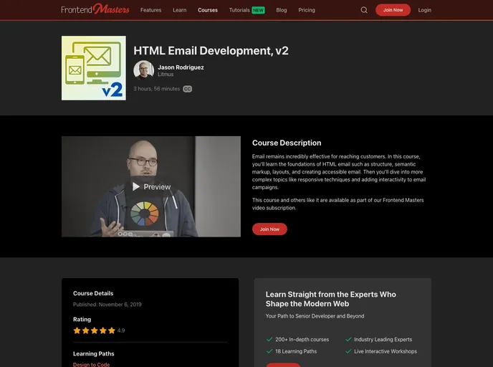Open the HTML Email v2 course thumbnail
Screen dimensions: 493x367
(94, 68)
